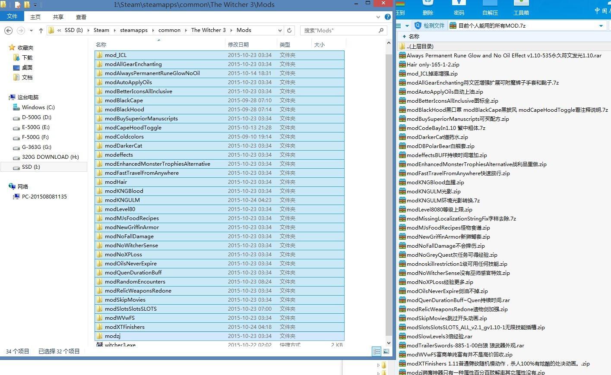Screen dimensions: 611x375
Task: Go up one folder level arrow
Action: pyautogui.click(x=41, y=30)
